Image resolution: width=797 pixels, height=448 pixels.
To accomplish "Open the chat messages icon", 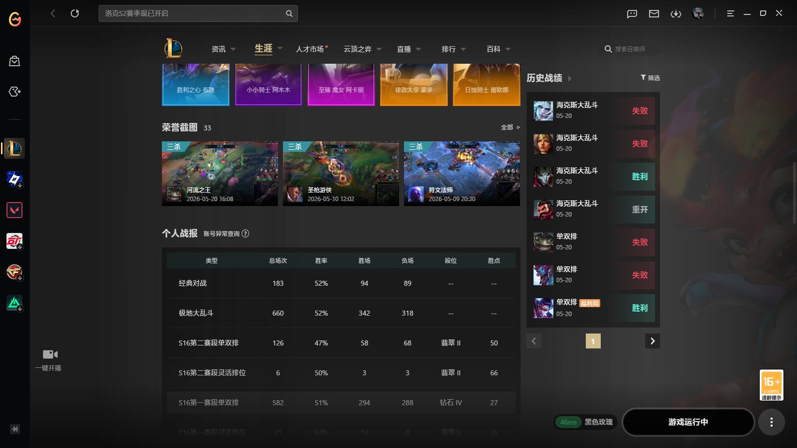I will [632, 14].
